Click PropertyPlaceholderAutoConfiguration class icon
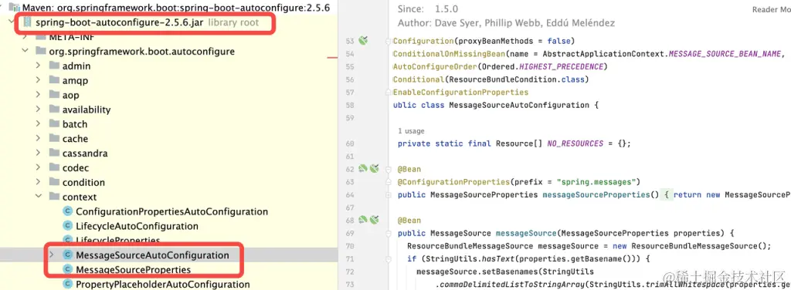This screenshot has width=791, height=290. pos(68,285)
